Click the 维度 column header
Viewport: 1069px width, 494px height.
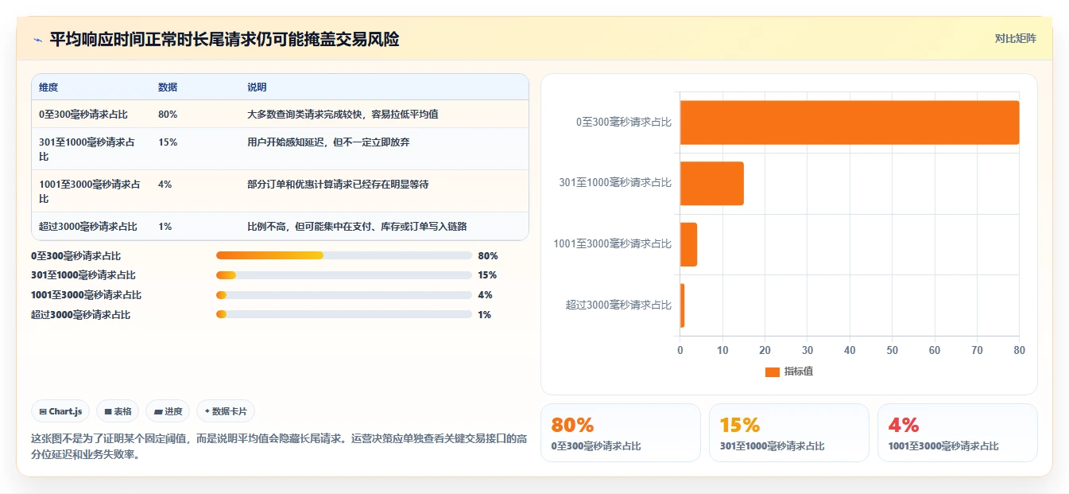(x=48, y=88)
